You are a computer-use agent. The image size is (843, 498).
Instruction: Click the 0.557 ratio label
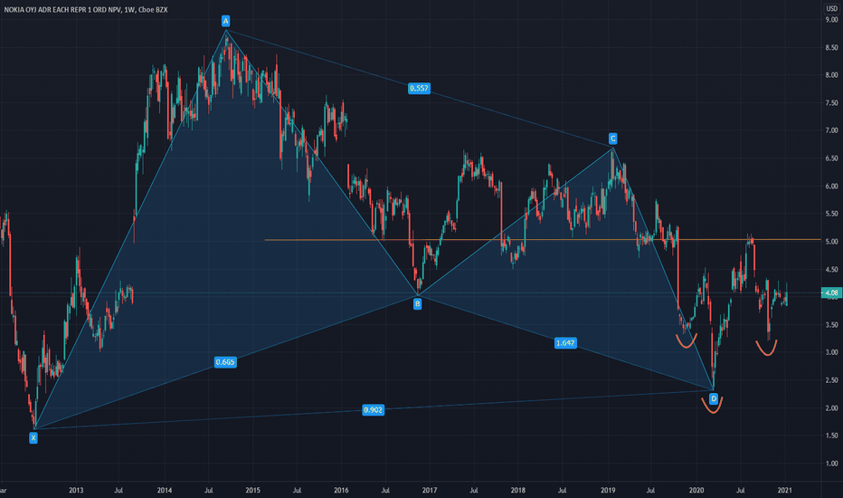(x=419, y=89)
